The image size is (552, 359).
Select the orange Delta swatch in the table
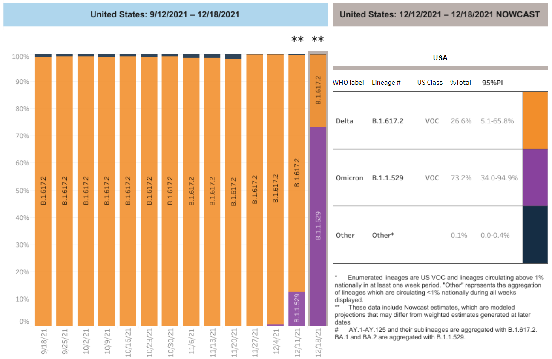535,120
